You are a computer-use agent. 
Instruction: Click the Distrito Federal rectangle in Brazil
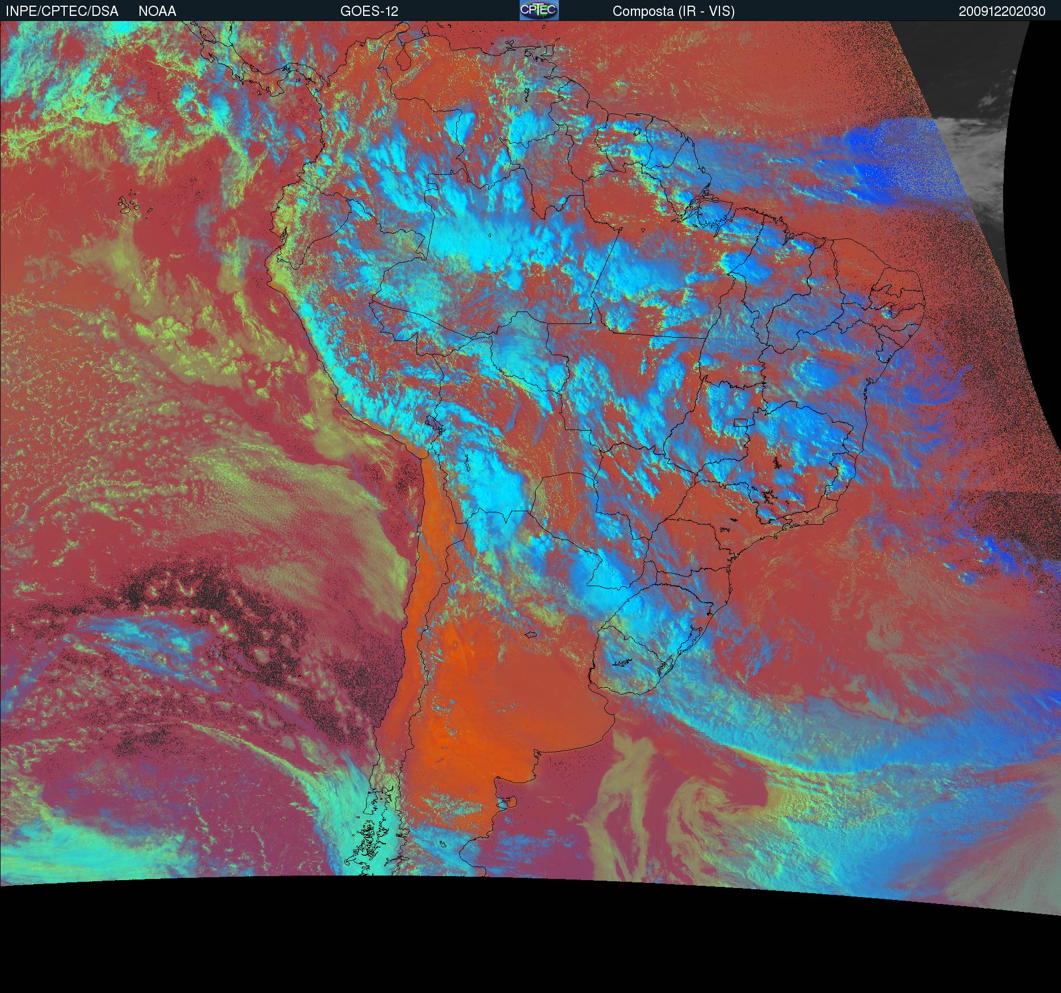click(740, 422)
